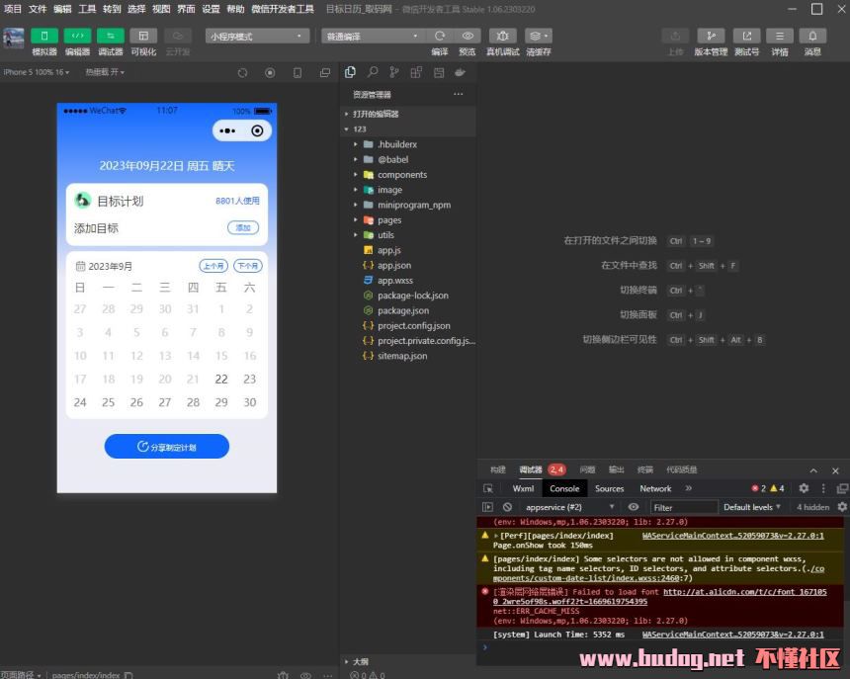Viewport: 850px width, 679px height.
Task: Click the simulator phone device icon
Action: (297, 72)
